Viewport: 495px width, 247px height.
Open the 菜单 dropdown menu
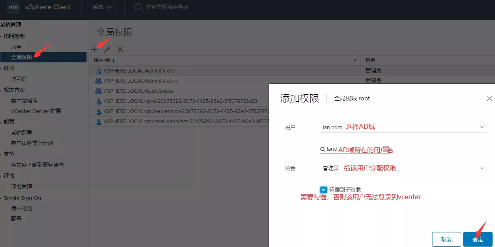[102, 7]
